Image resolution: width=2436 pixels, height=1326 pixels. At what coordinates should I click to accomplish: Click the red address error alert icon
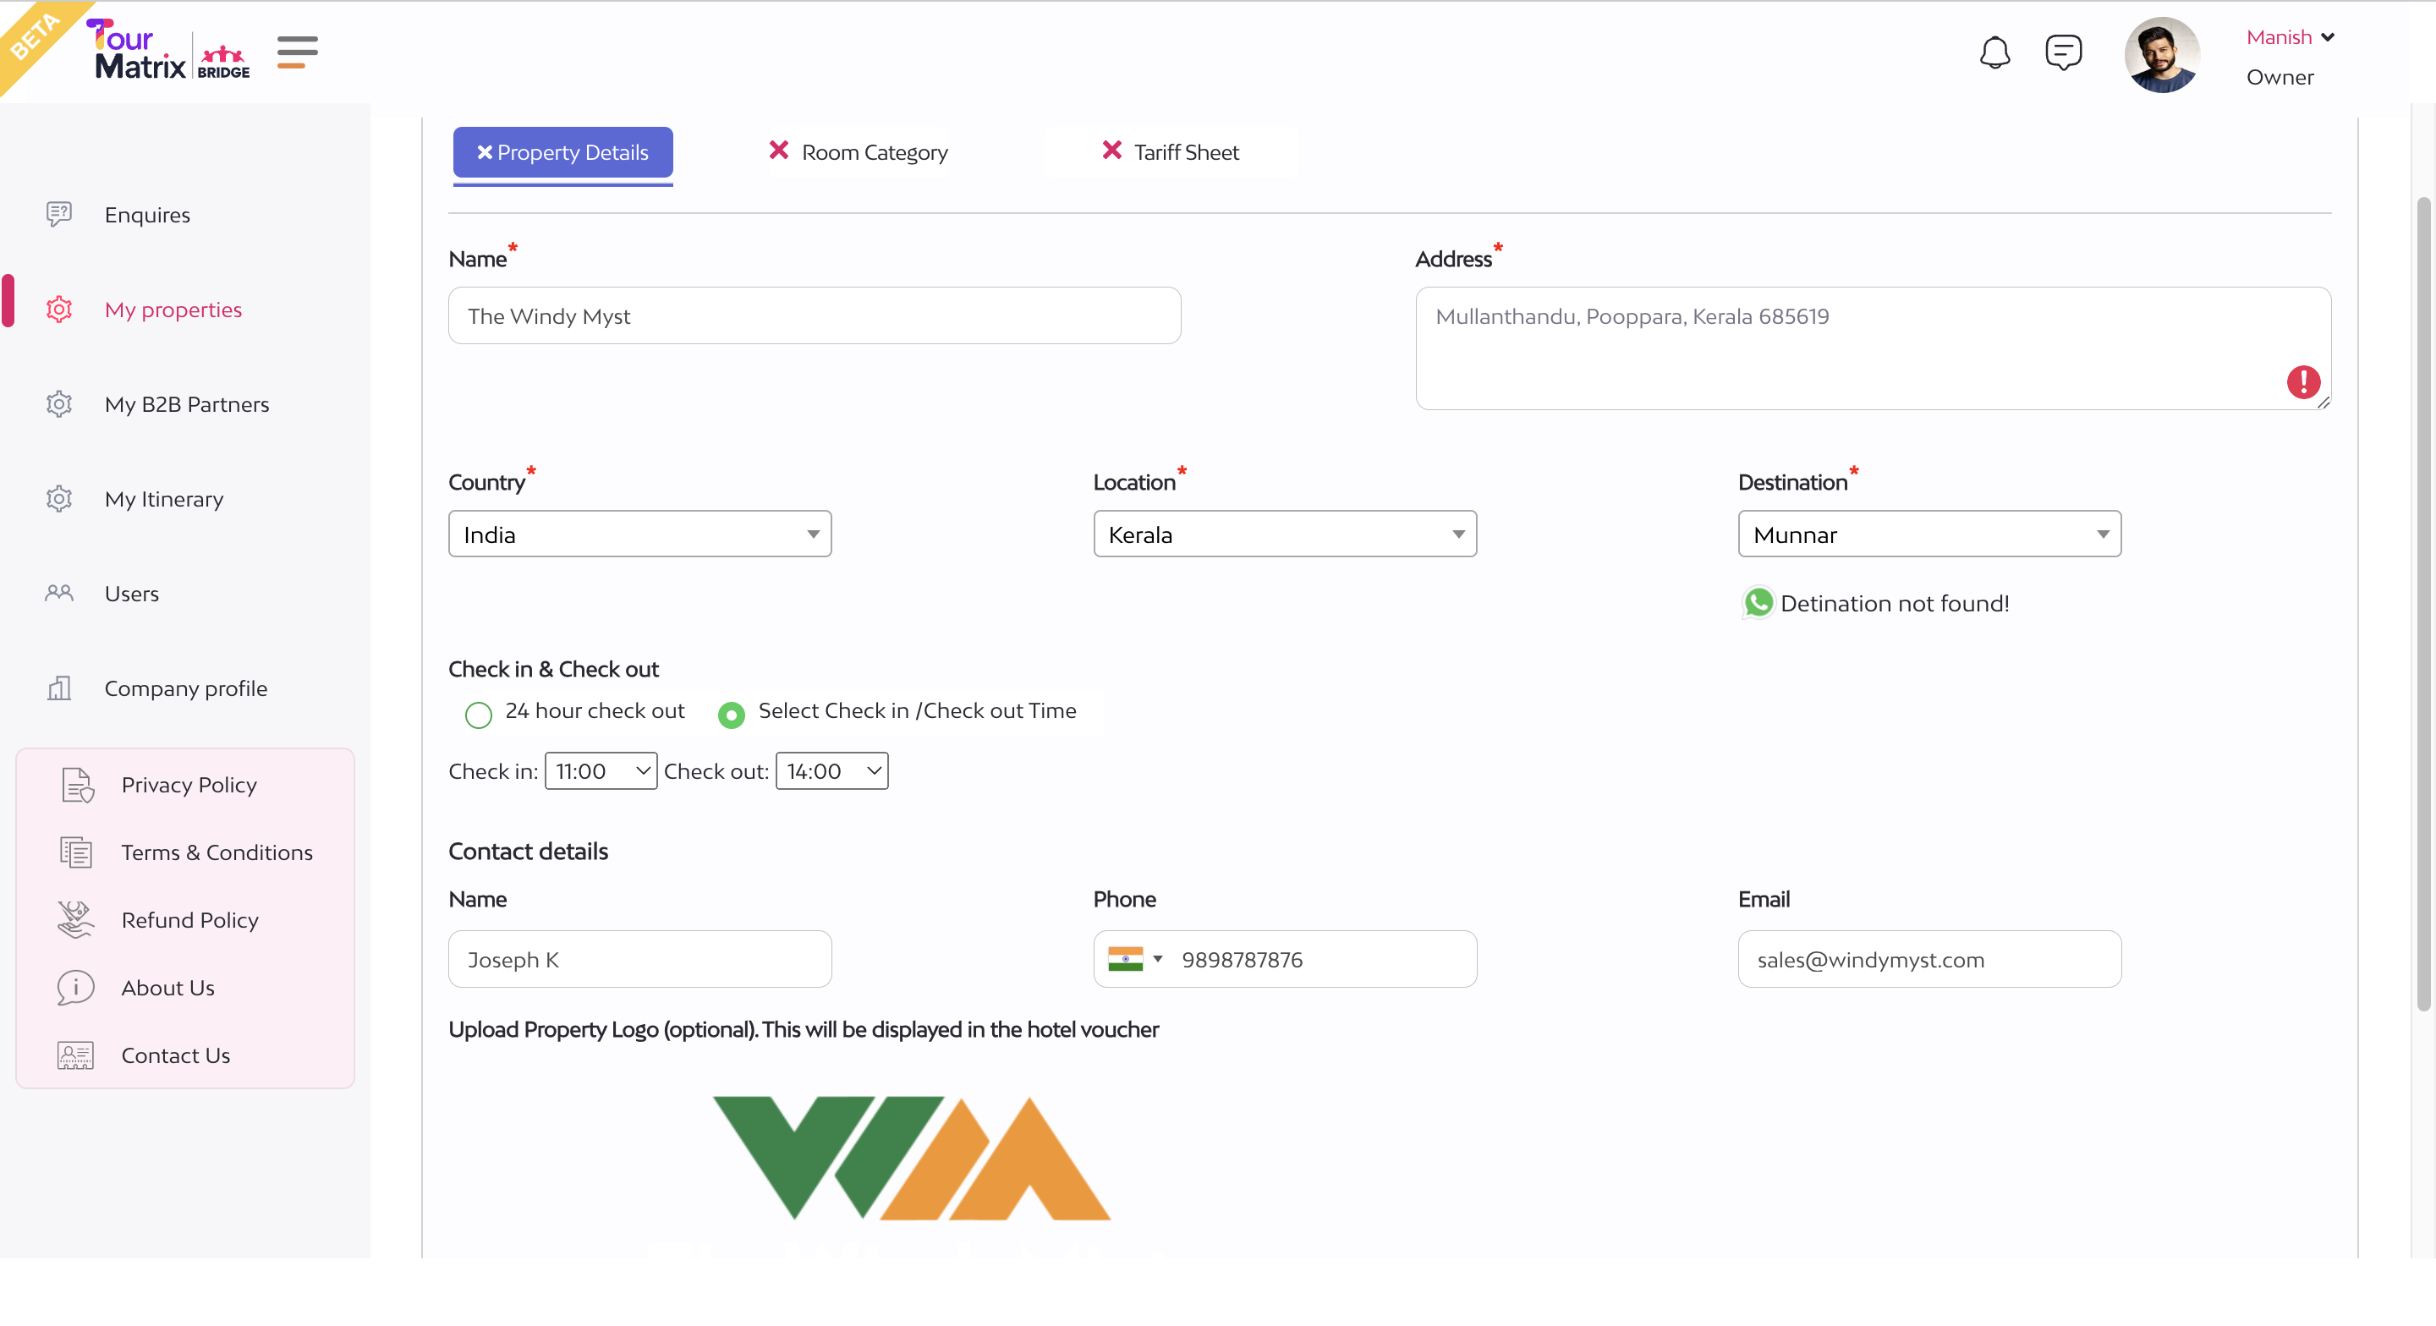click(2302, 382)
